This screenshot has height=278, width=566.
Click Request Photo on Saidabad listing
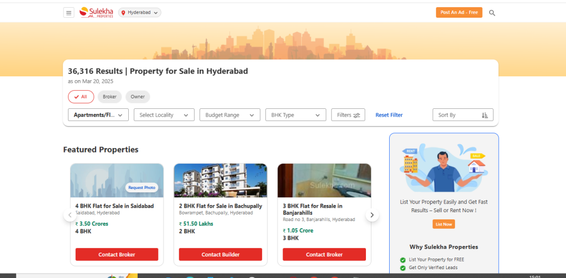[141, 188]
